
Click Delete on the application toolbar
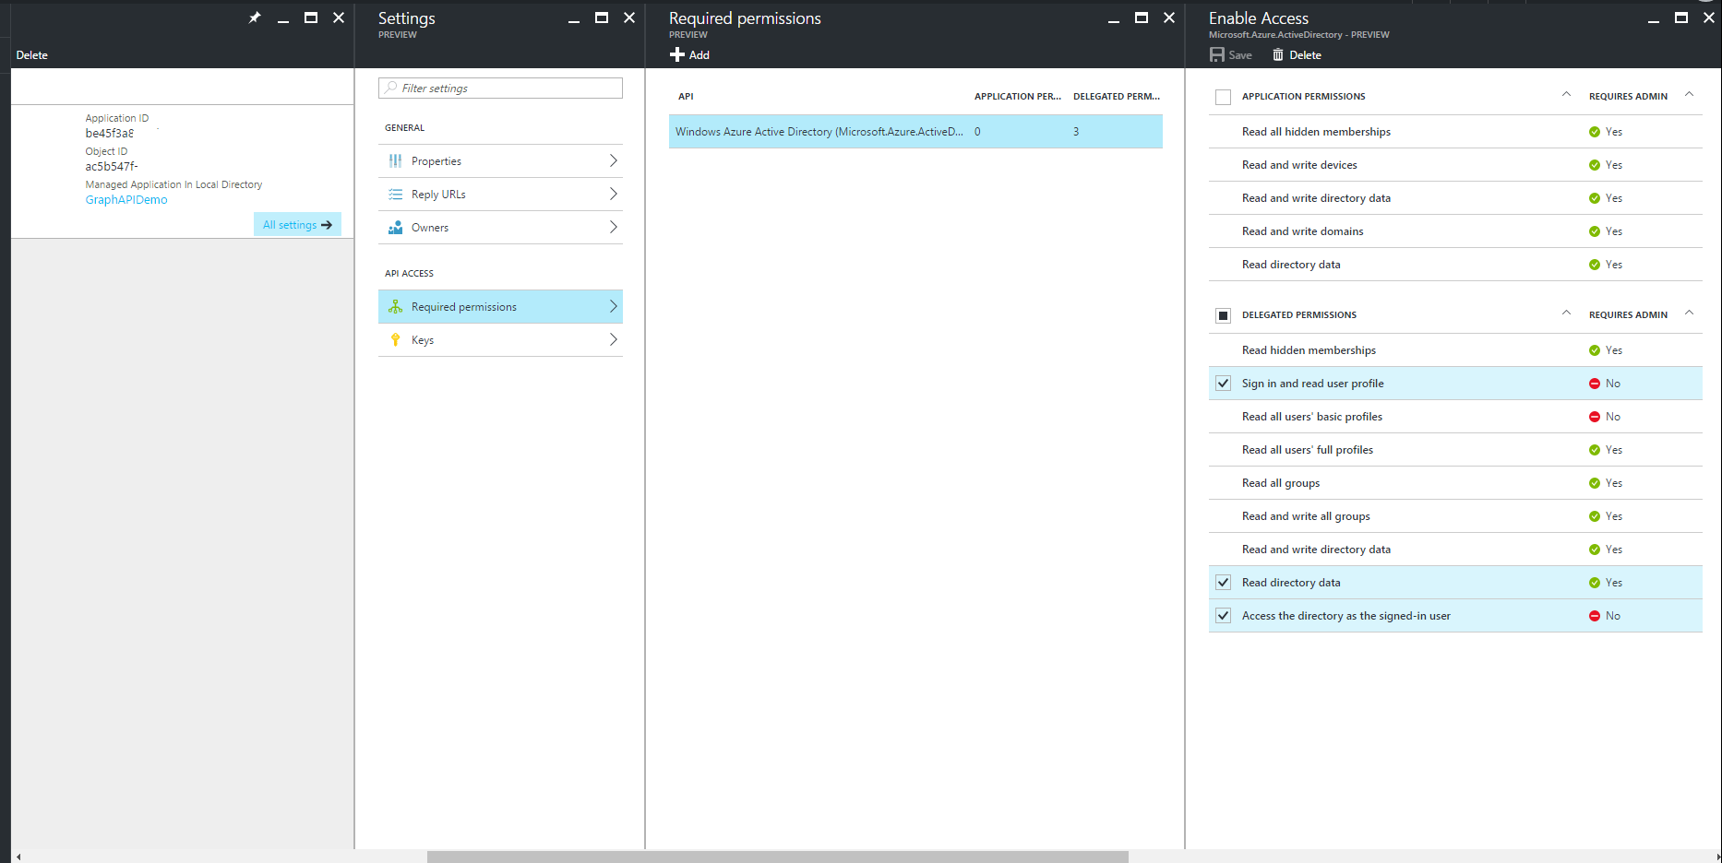point(31,54)
